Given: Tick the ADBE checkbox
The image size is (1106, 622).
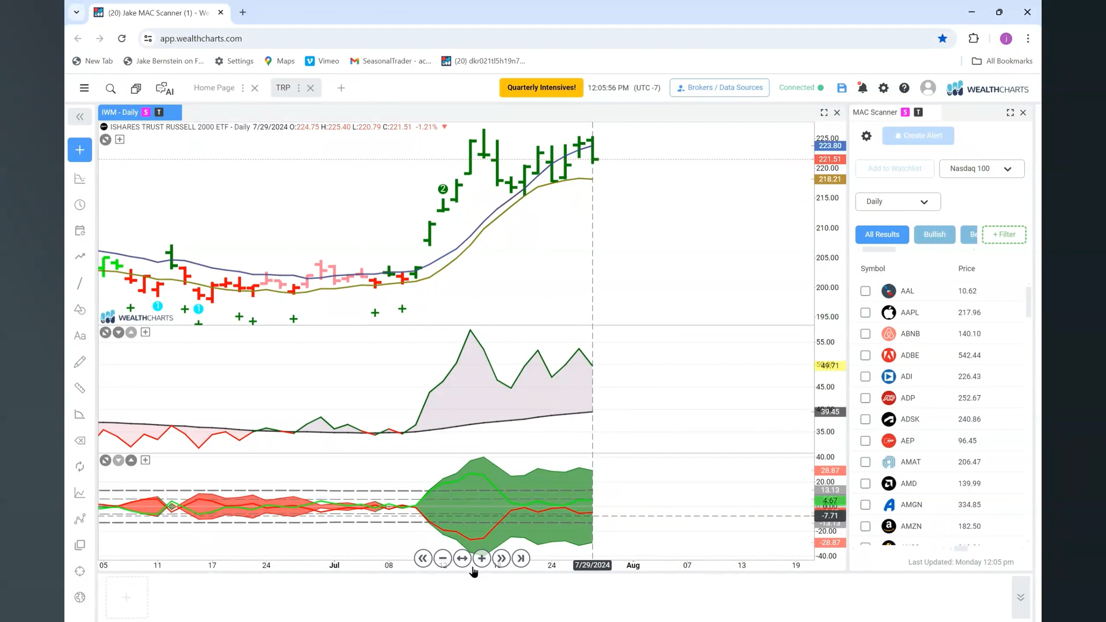Looking at the screenshot, I should click(x=865, y=355).
